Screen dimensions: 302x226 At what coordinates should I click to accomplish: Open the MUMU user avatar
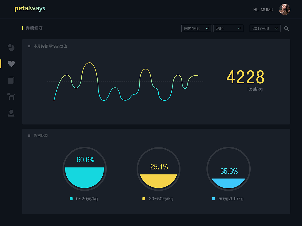pyautogui.click(x=285, y=9)
